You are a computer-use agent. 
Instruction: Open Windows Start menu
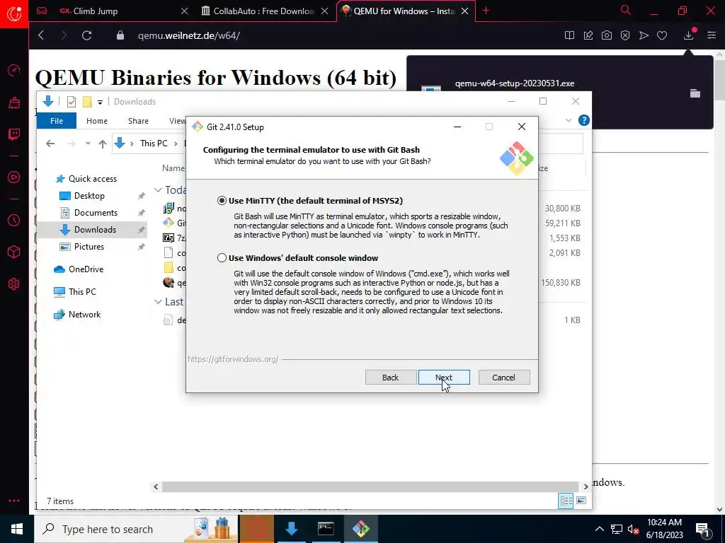pyautogui.click(x=17, y=529)
